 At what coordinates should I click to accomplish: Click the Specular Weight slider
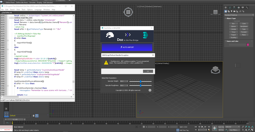[x=141, y=81]
